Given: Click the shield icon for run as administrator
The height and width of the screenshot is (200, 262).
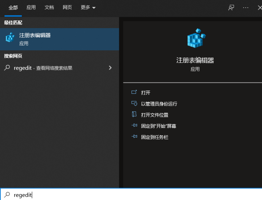Looking at the screenshot, I should click(134, 103).
